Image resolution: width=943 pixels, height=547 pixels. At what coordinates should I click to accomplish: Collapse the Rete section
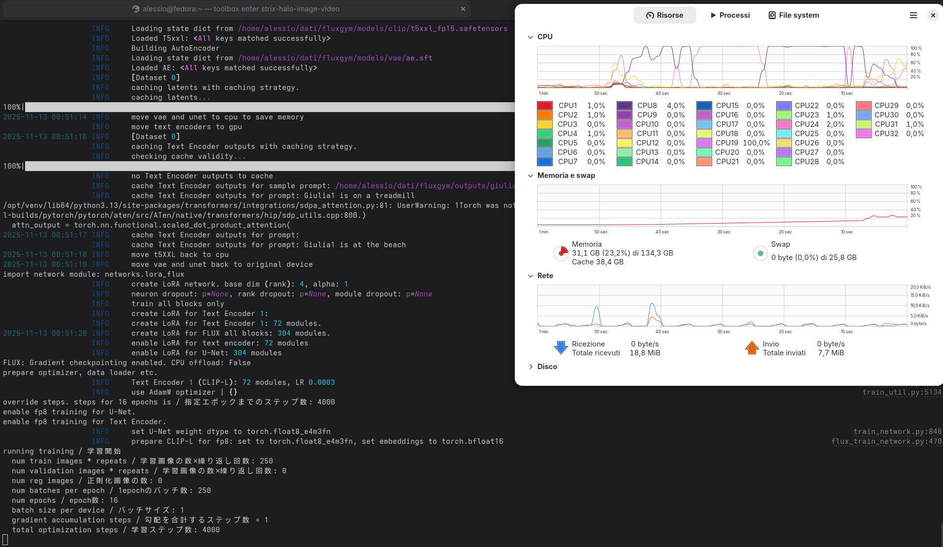(x=531, y=276)
